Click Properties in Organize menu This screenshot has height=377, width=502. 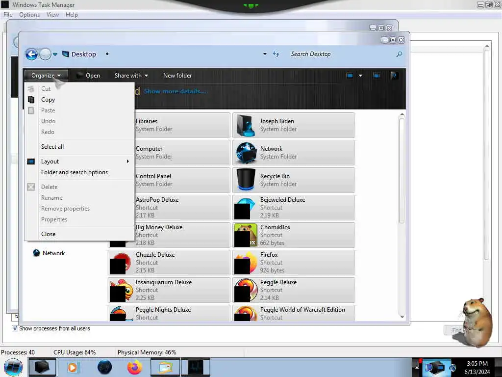click(x=79, y=219)
